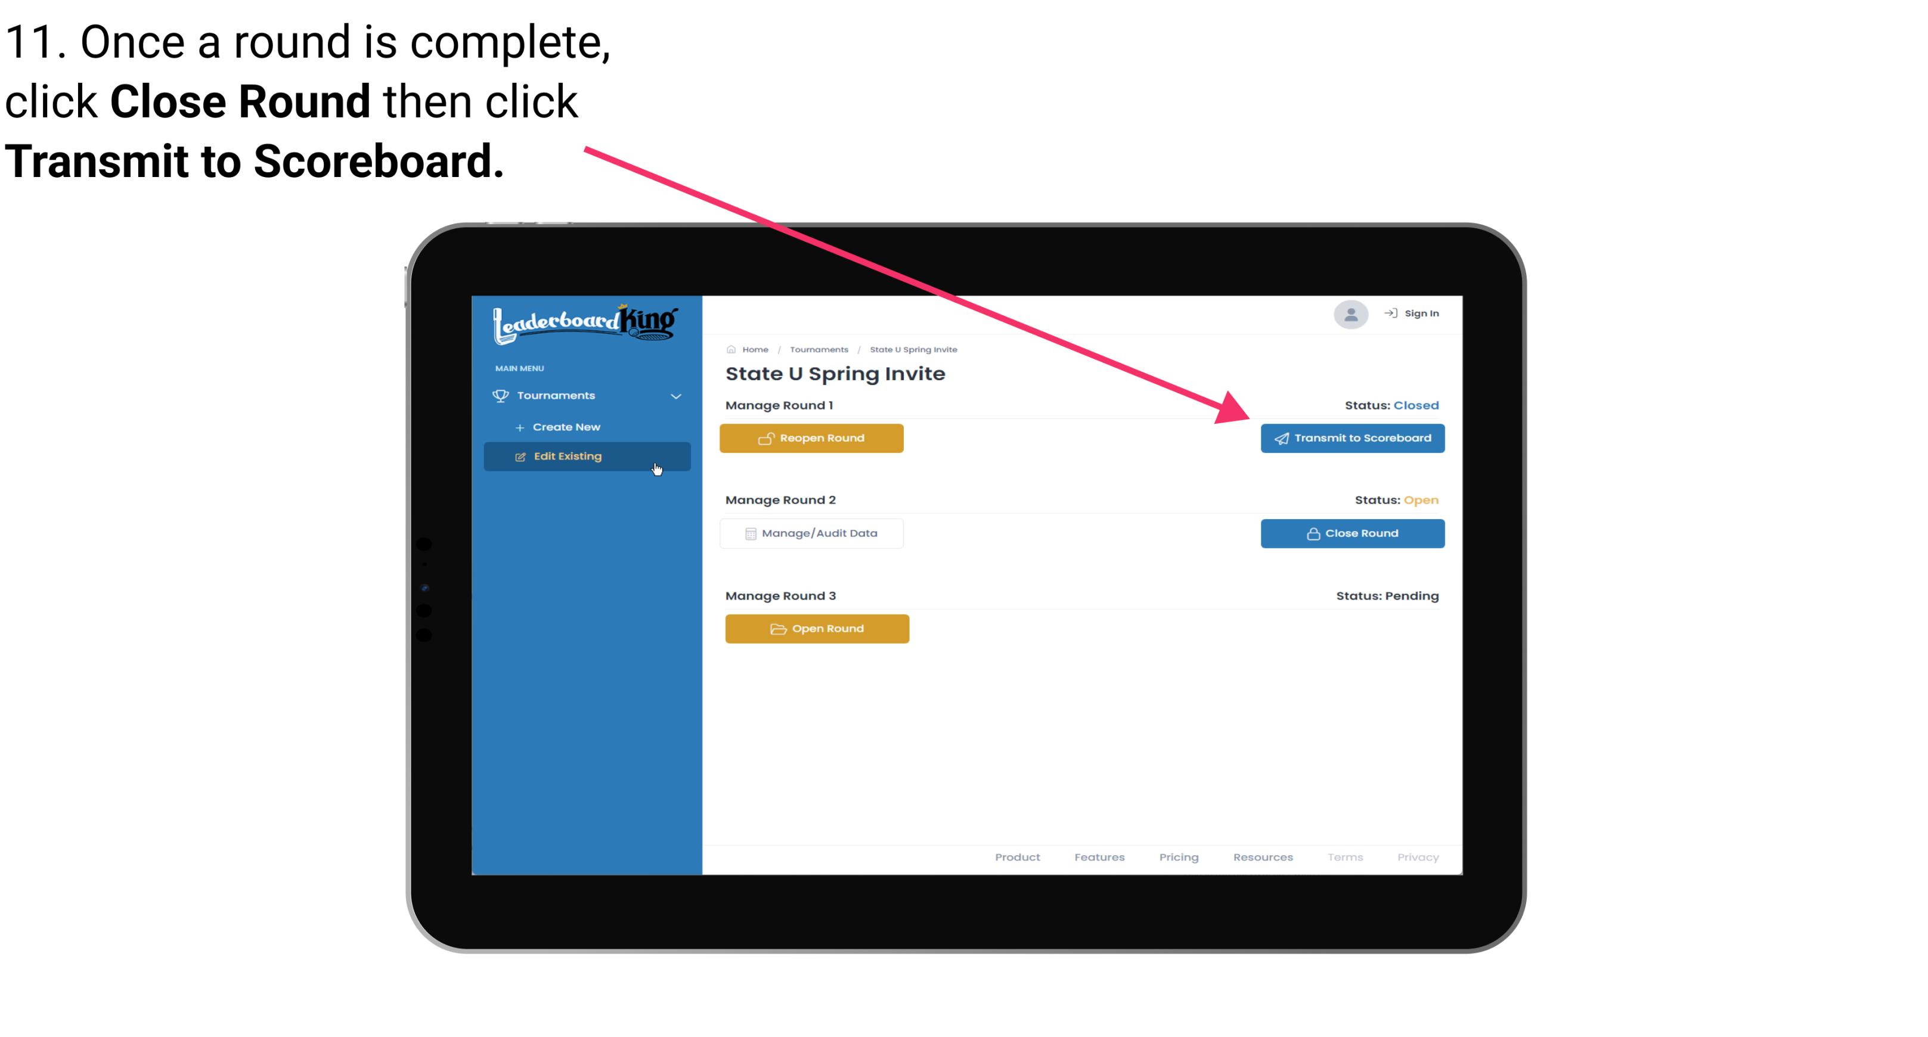Click the Tournaments breadcrumb link
Screen dimensions: 1928x1037
(x=817, y=349)
